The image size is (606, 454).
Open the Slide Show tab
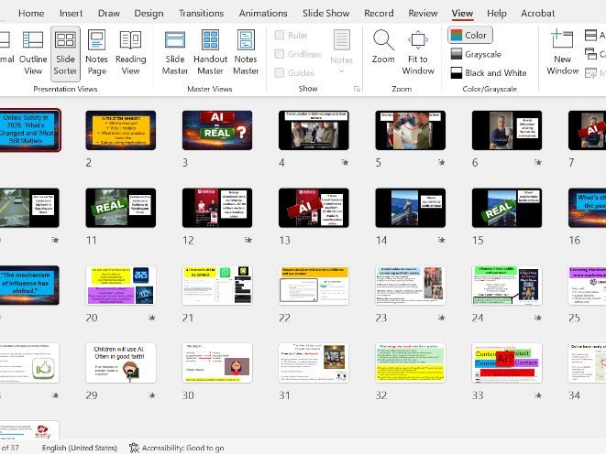click(325, 13)
